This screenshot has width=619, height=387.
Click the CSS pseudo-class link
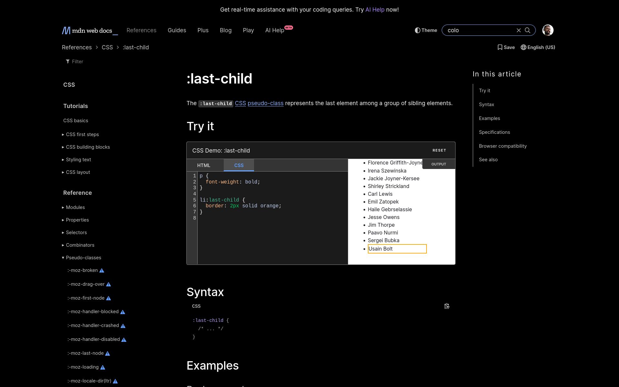pyautogui.click(x=266, y=103)
